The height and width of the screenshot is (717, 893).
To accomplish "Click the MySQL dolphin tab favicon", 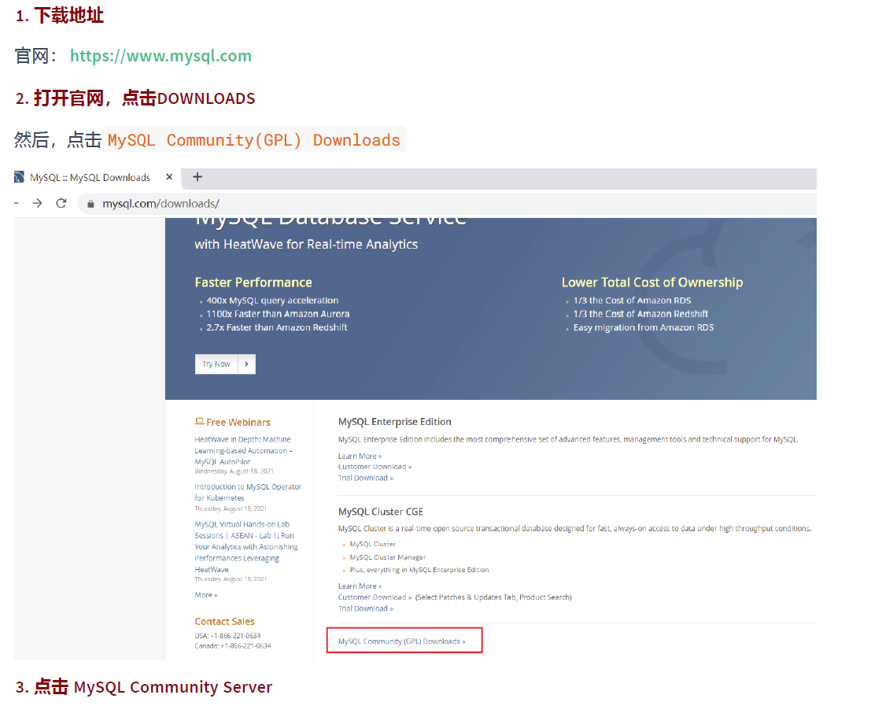I will pos(20,177).
